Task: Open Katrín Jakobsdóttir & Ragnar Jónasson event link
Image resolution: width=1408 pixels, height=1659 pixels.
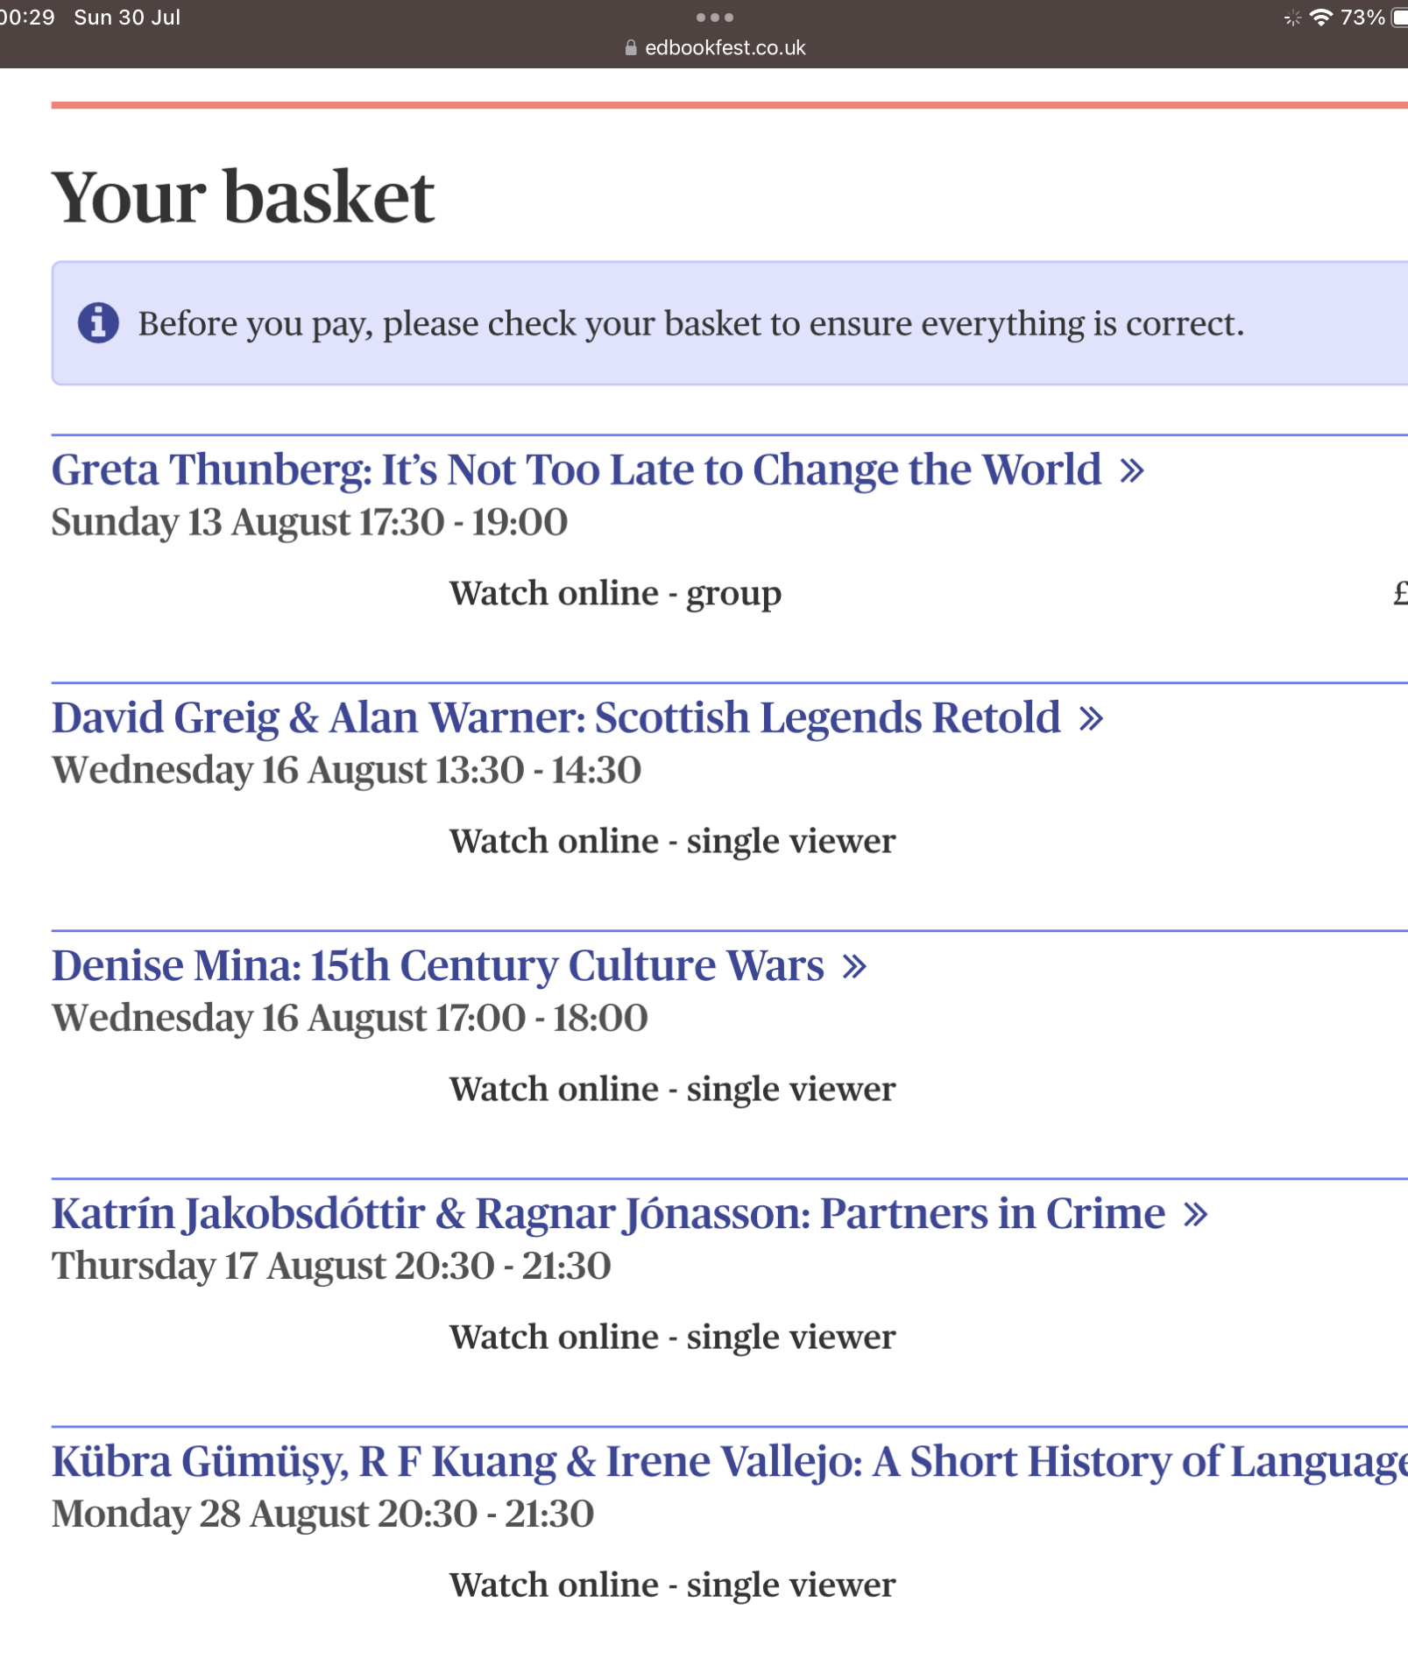Action: point(629,1214)
